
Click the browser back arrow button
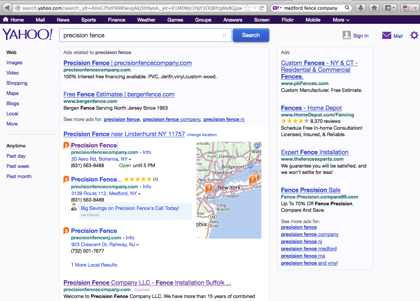(x=7, y=8)
